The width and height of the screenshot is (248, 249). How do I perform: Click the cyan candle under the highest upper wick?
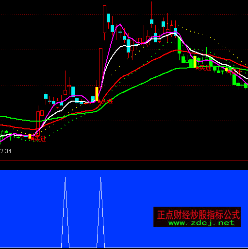click(151, 21)
